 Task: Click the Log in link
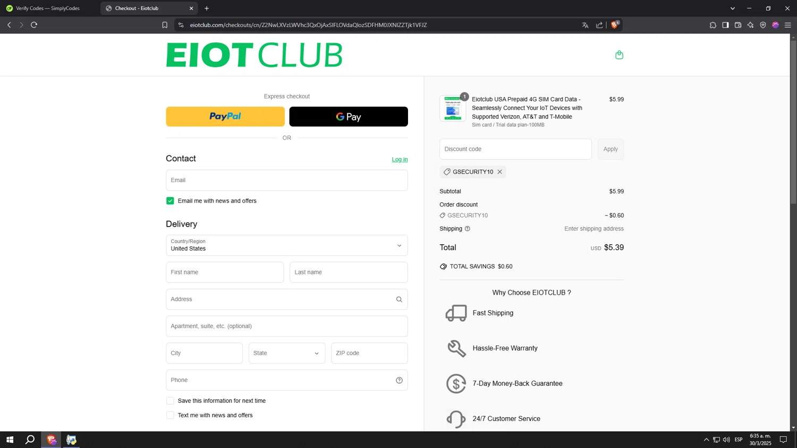click(x=400, y=159)
